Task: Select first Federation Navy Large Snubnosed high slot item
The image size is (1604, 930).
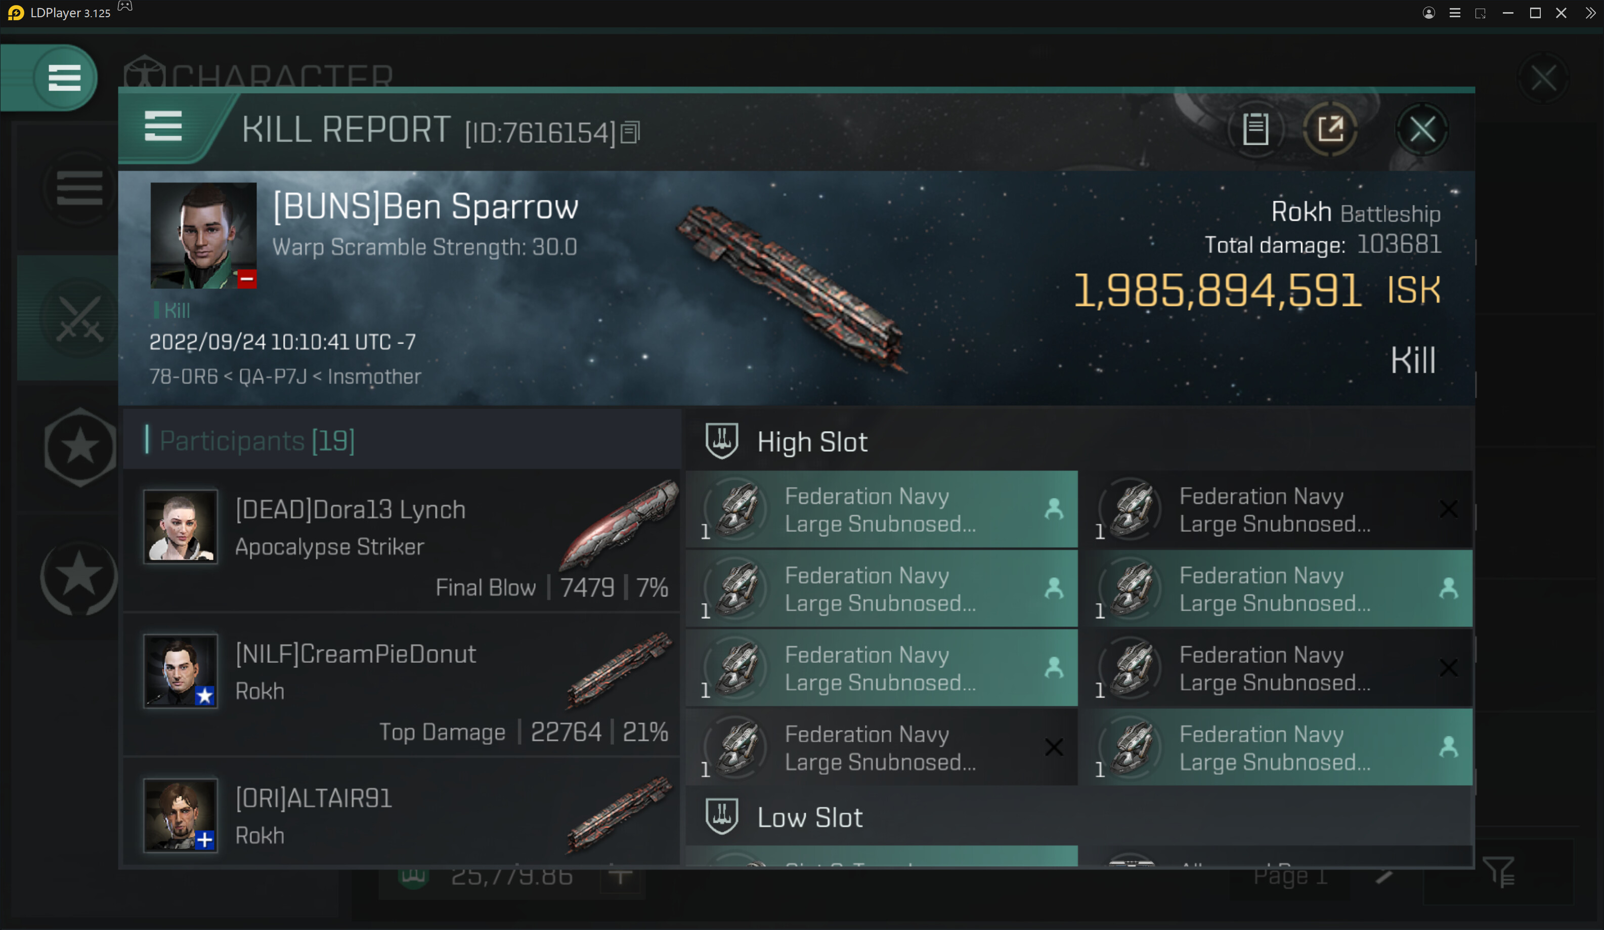Action: pyautogui.click(x=881, y=509)
